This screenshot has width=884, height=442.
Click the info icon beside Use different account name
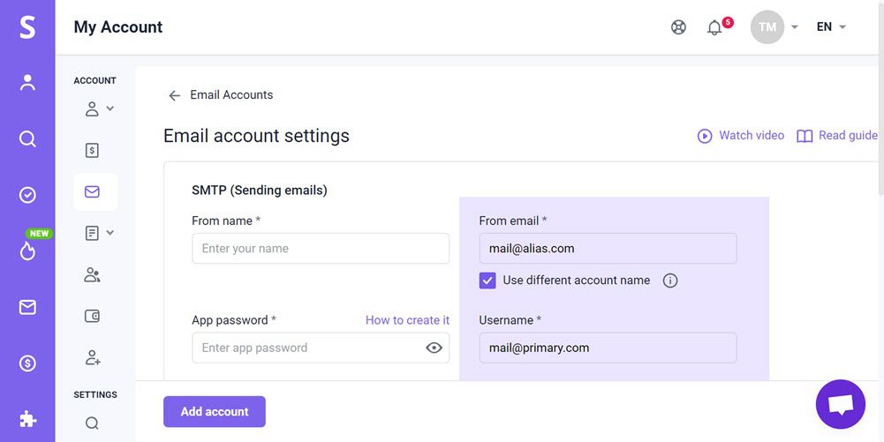[x=670, y=281]
